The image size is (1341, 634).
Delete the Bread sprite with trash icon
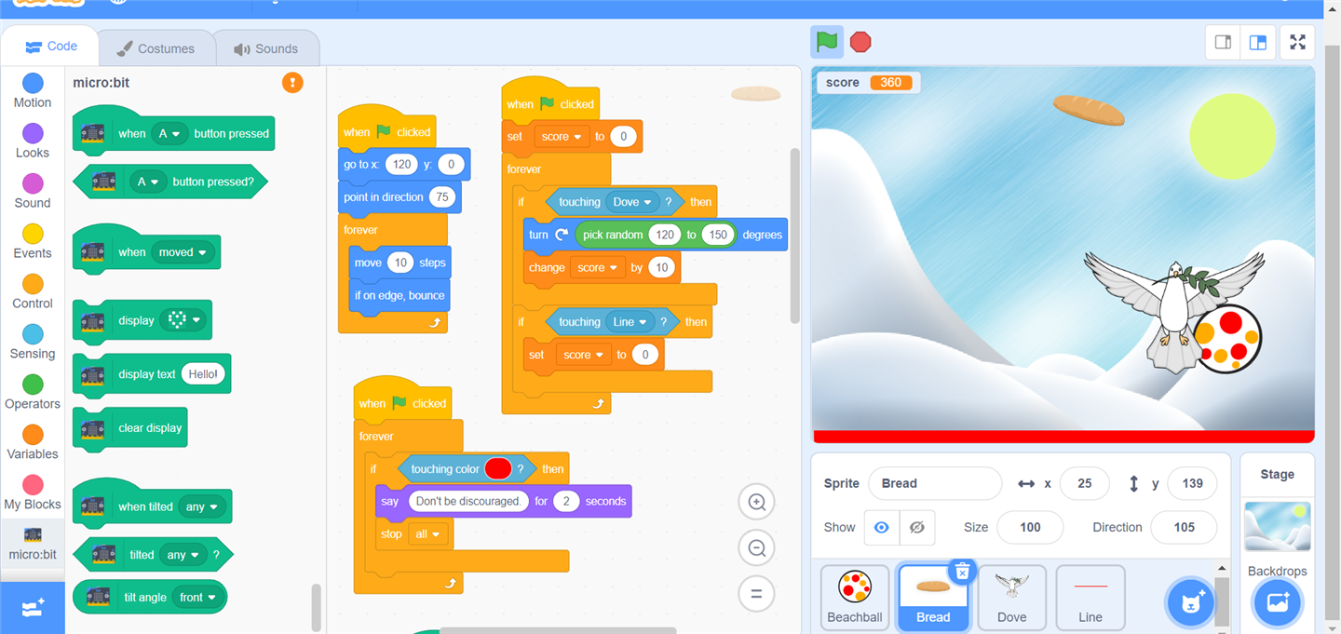coord(963,571)
